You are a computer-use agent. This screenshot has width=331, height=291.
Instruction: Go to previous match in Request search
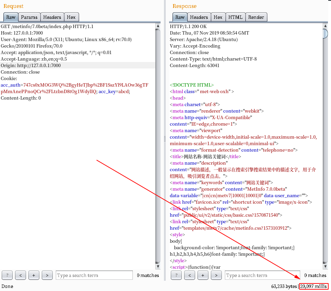point(21,275)
